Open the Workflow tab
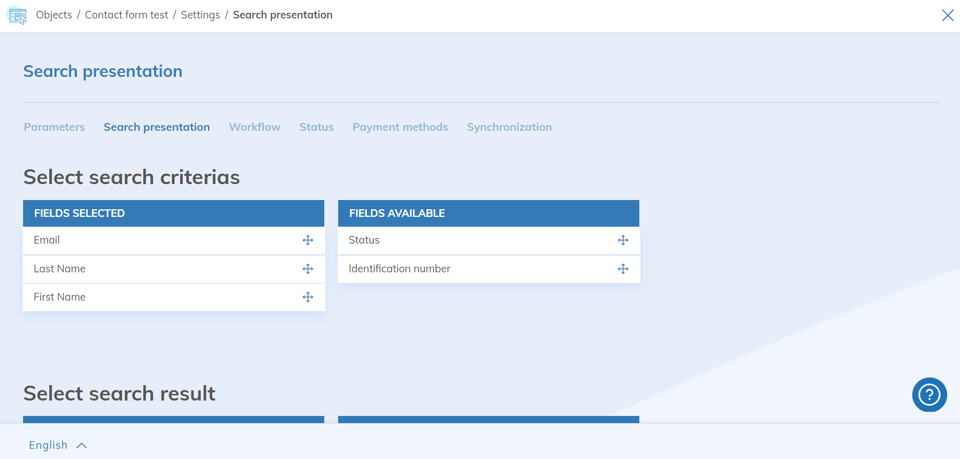 (x=254, y=127)
